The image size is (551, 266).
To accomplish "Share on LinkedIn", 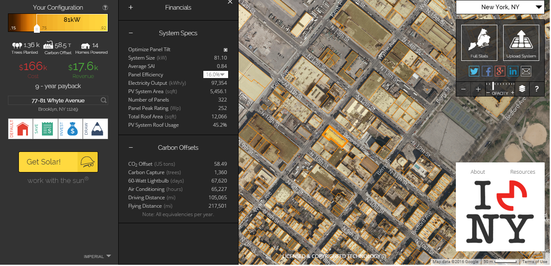I will tap(513, 71).
